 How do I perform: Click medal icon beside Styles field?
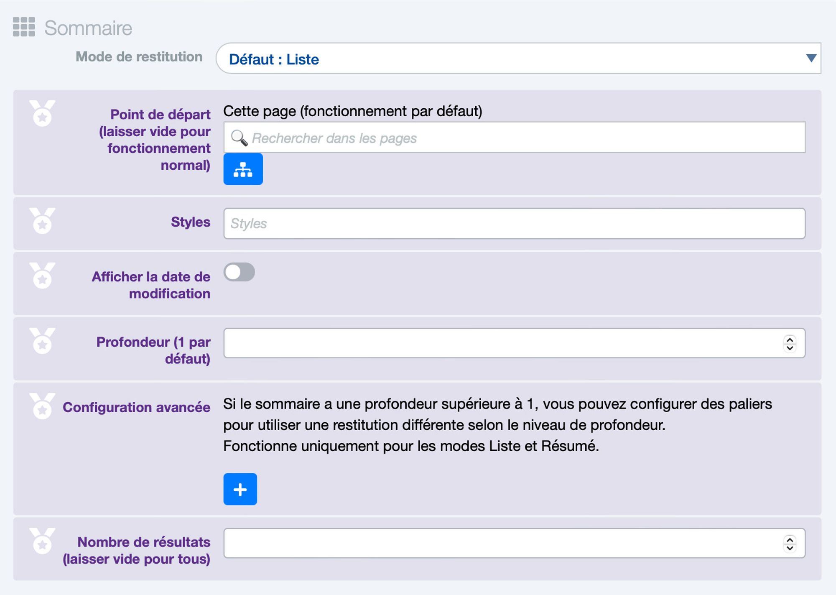coord(42,220)
